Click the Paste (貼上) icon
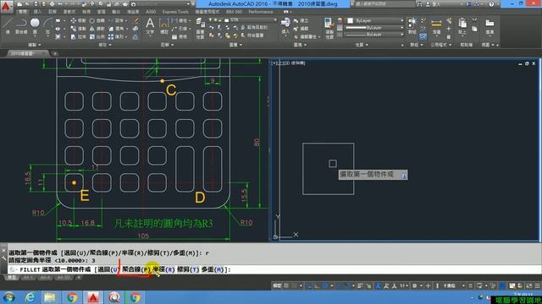This screenshot has width=542, height=304. [x=462, y=25]
